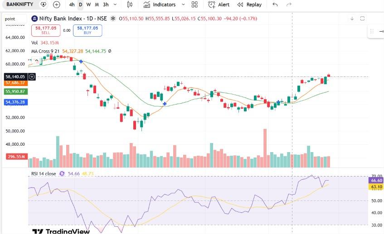The image size is (384, 234).
Task: Click the redo arrow in toolbar
Action: 289,5
